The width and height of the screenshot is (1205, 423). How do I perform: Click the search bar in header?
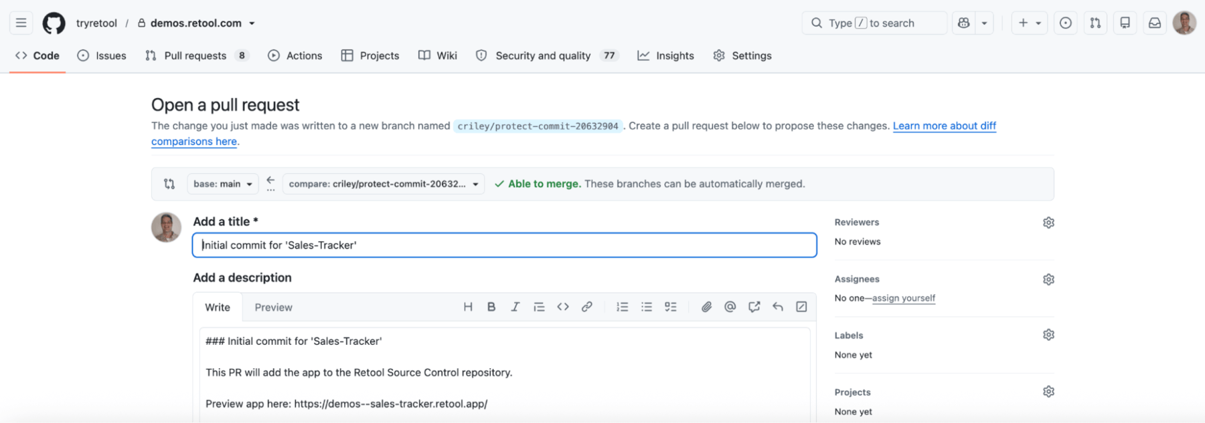[x=874, y=23]
